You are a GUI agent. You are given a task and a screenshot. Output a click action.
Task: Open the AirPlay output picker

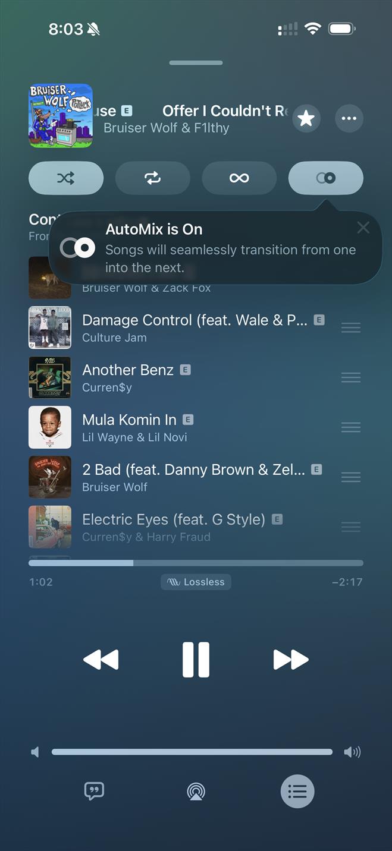point(196,791)
